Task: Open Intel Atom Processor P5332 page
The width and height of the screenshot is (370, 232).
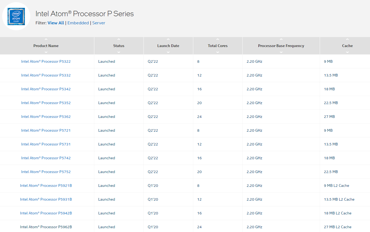Action: (x=46, y=75)
